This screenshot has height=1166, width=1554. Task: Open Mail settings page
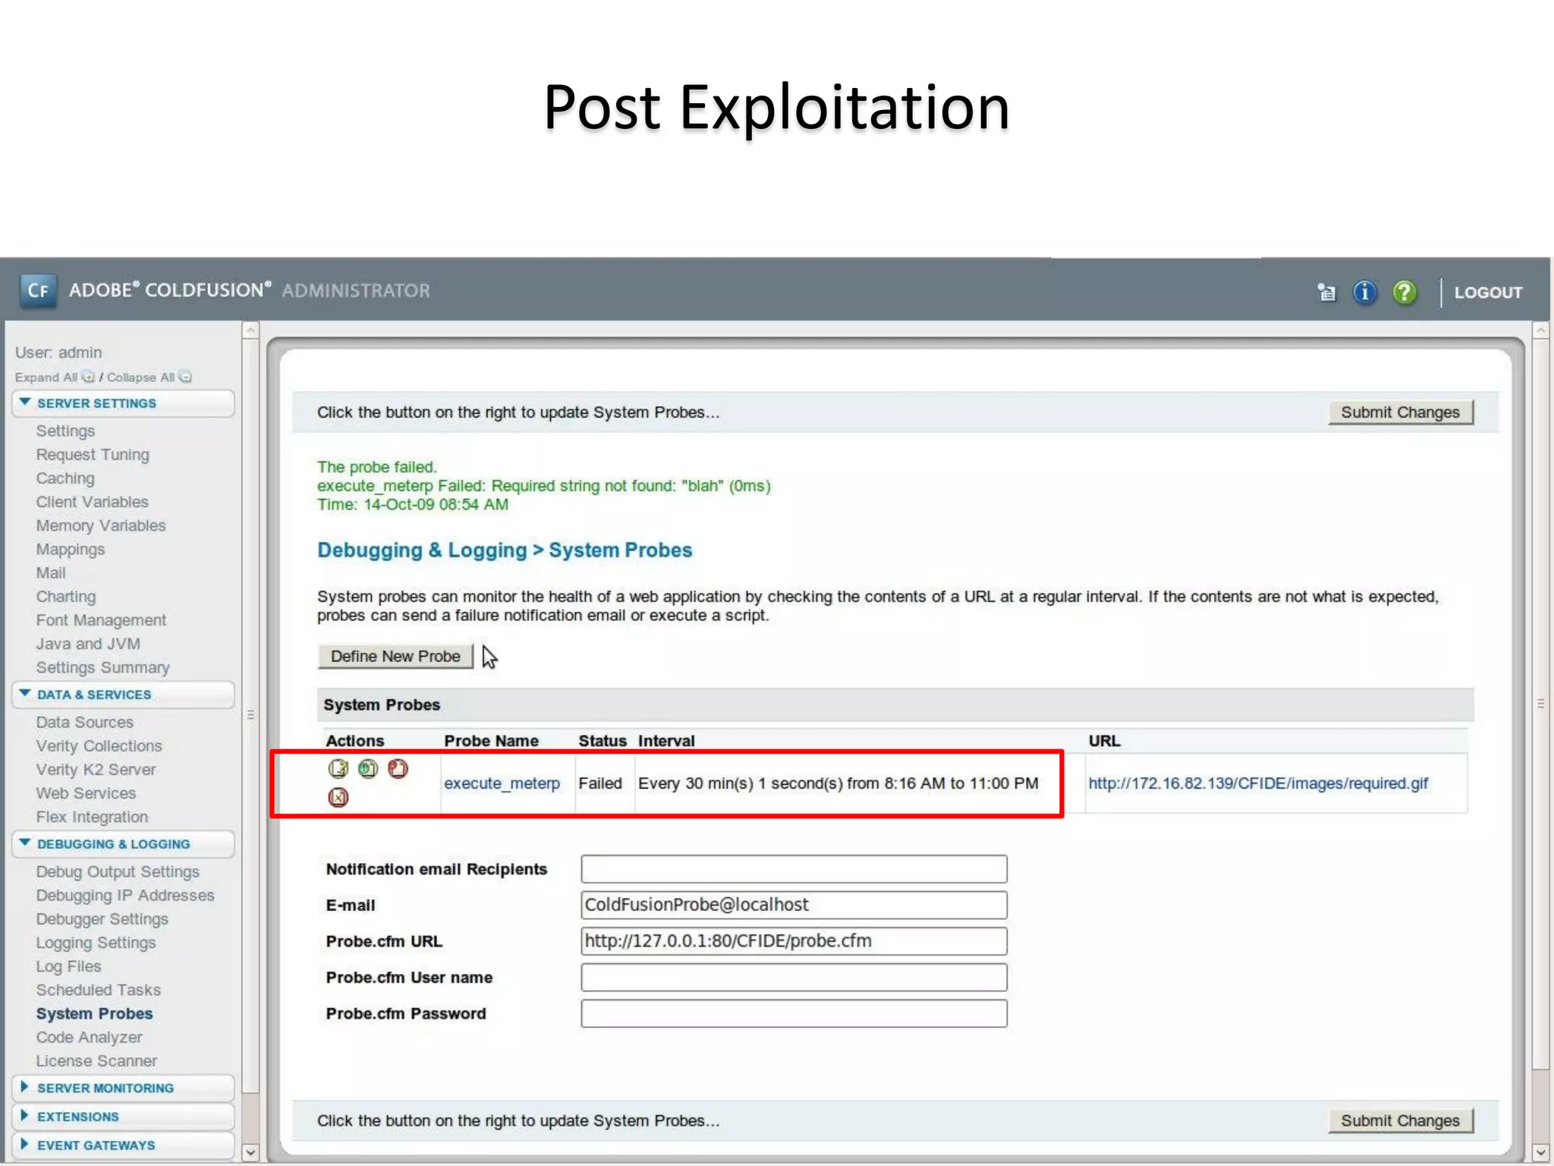pos(51,573)
